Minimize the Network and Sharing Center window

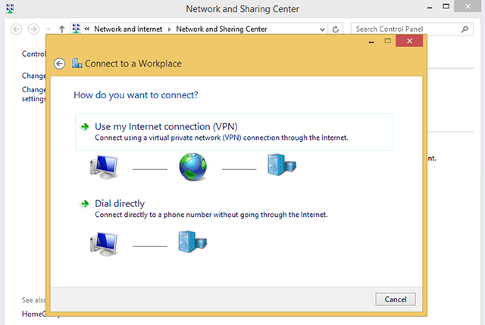pyautogui.click(x=430, y=8)
